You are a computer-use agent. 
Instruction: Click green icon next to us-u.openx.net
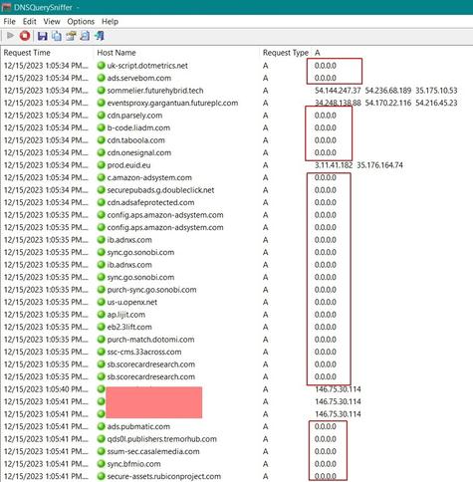(x=101, y=302)
